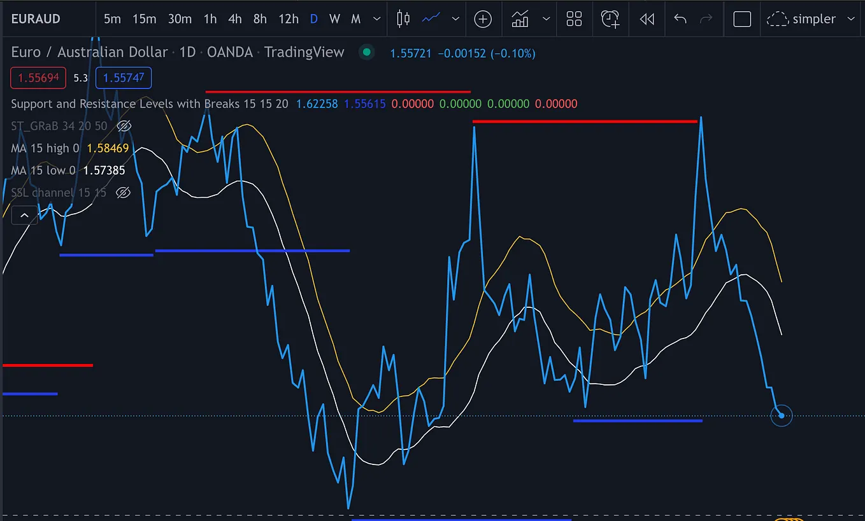This screenshot has height=521, width=865.
Task: Start bar replay with the rewind icon
Action: [647, 19]
